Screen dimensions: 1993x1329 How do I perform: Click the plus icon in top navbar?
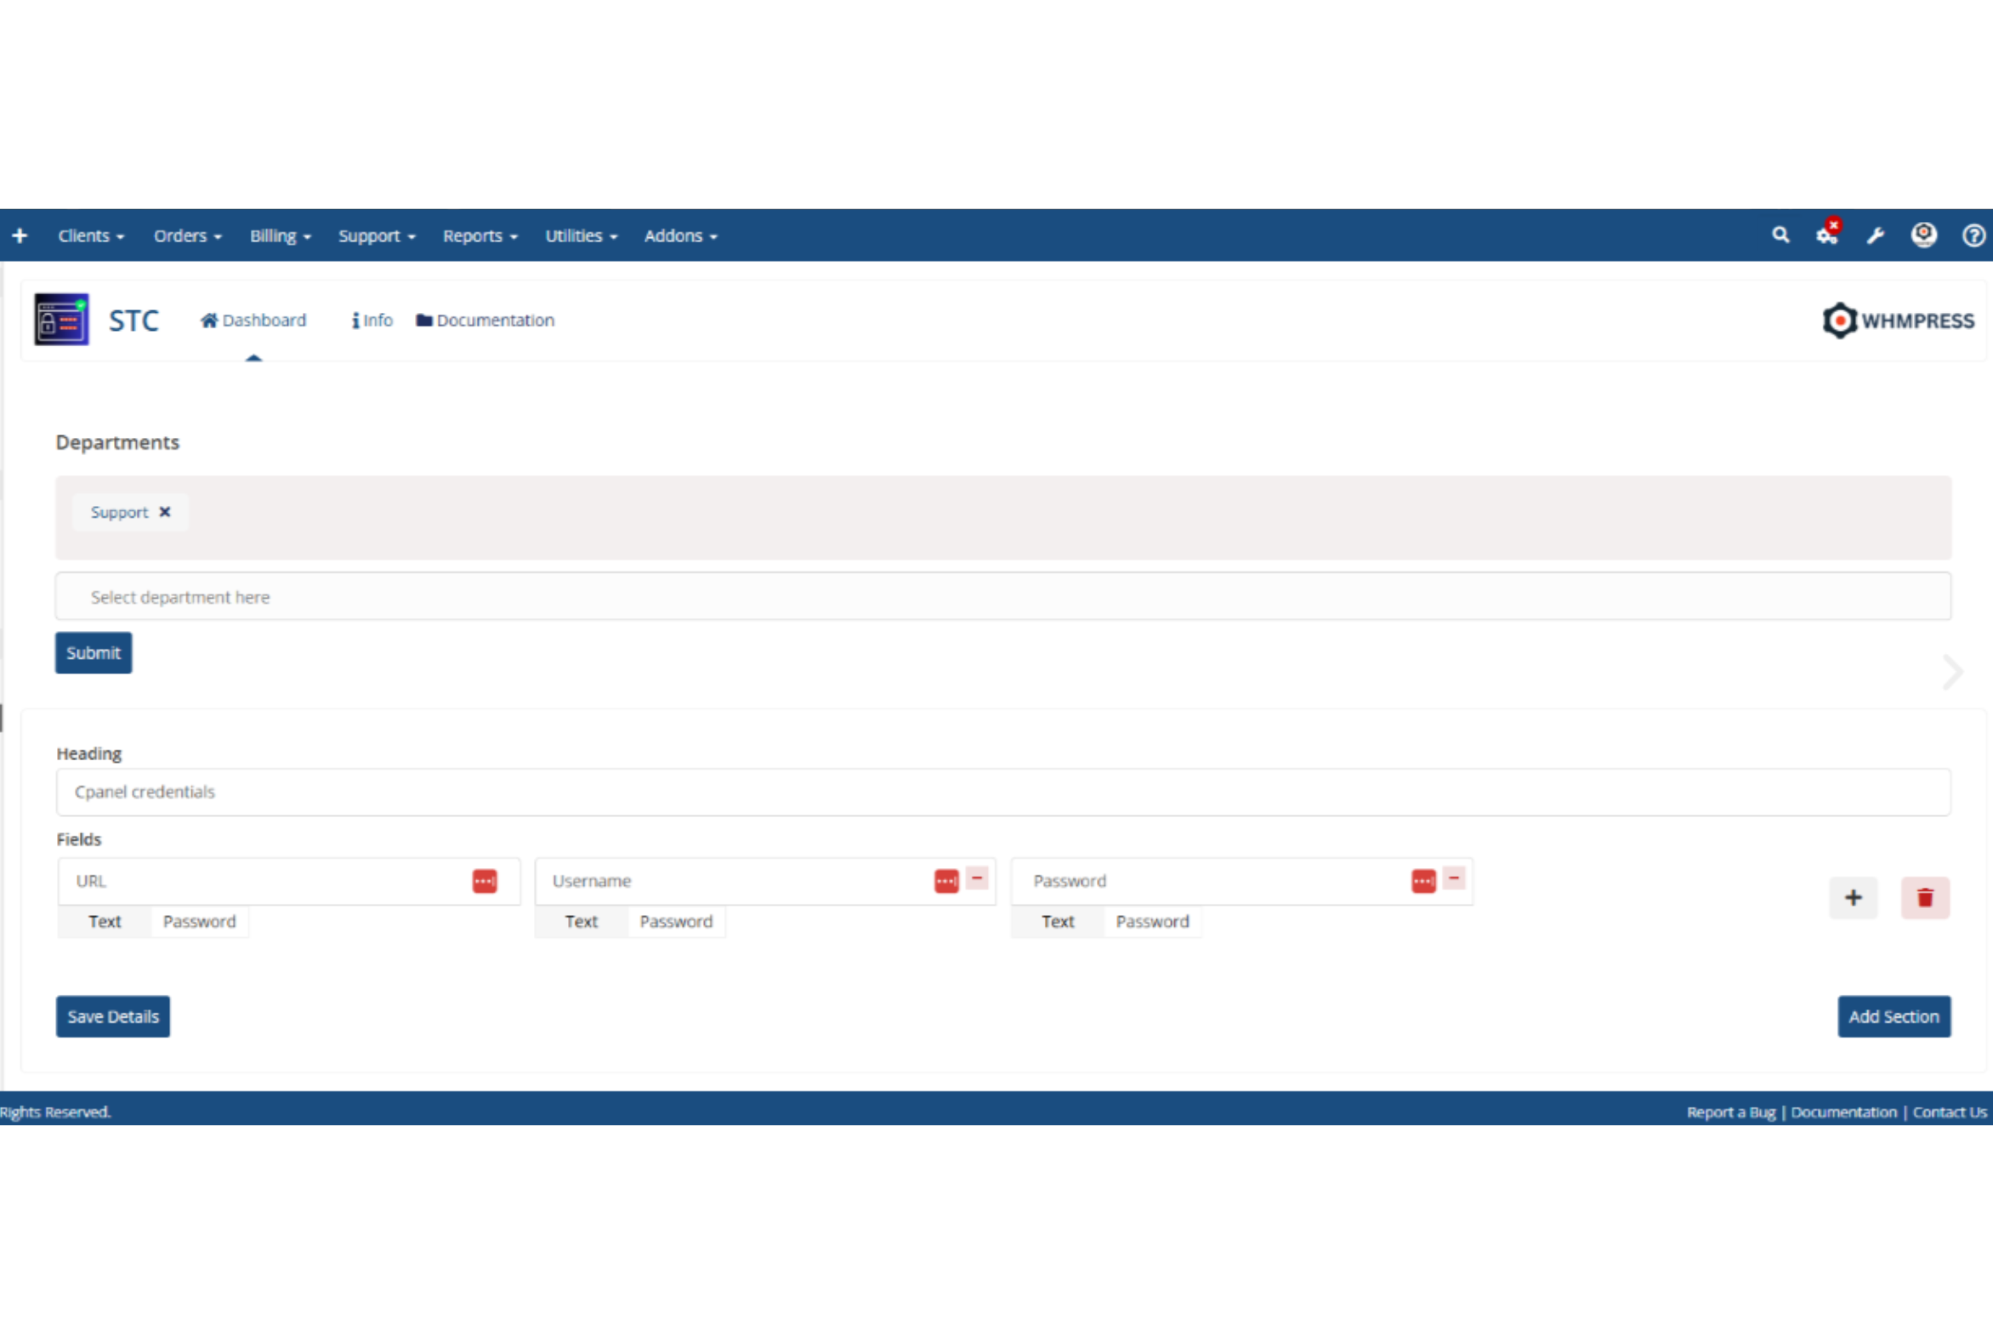point(20,236)
